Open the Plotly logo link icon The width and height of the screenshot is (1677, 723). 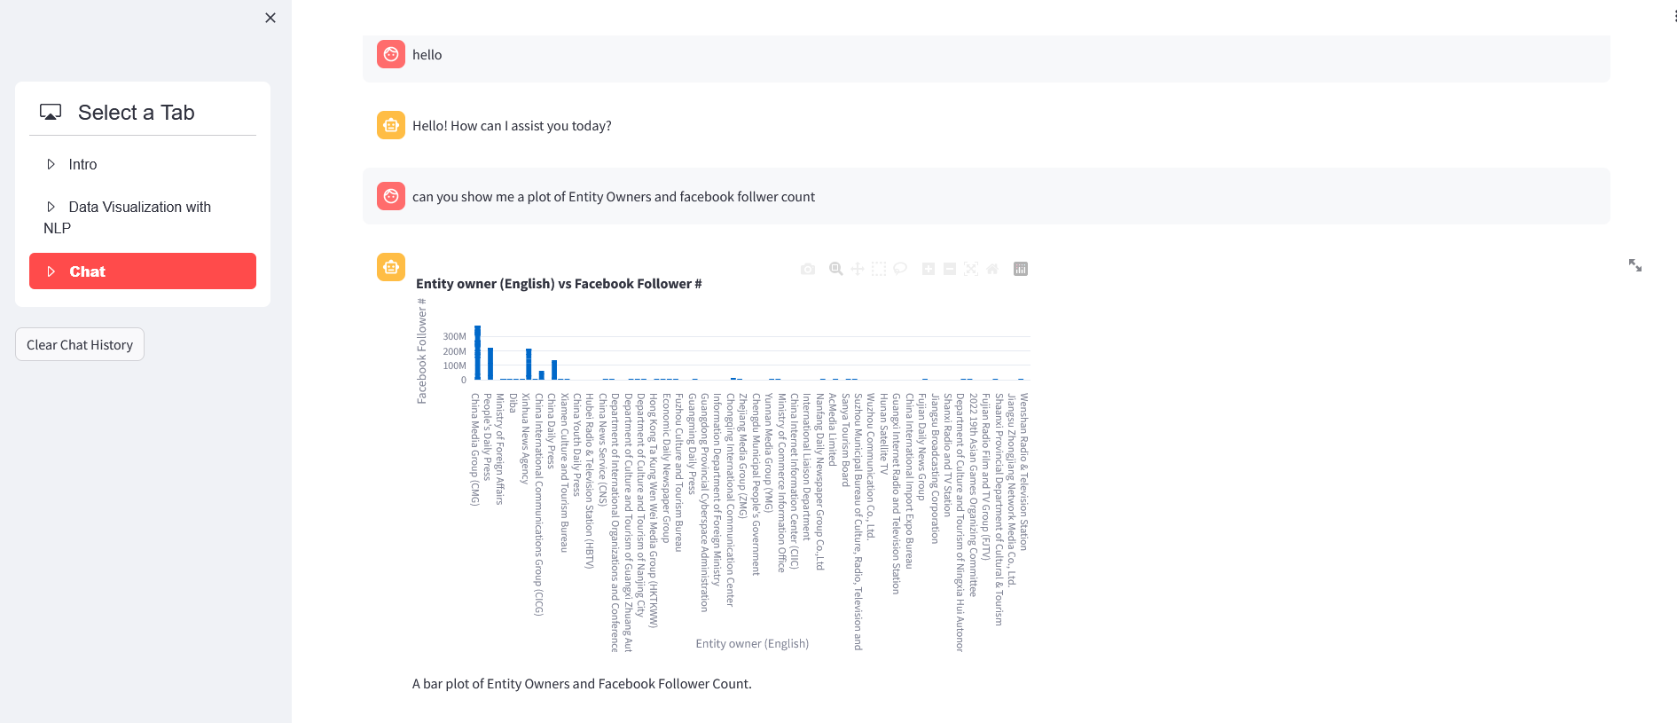1021,269
